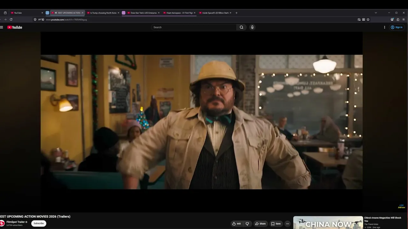408x229 pixels.
Task: Subscribe to FilmSpot Trailer
Action: 39,223
